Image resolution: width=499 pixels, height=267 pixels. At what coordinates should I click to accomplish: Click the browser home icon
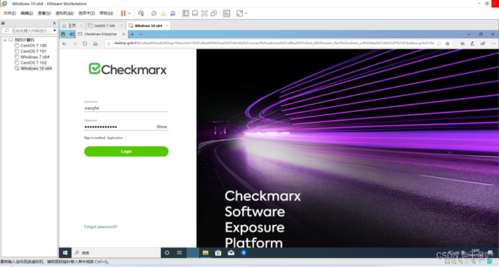[95, 44]
